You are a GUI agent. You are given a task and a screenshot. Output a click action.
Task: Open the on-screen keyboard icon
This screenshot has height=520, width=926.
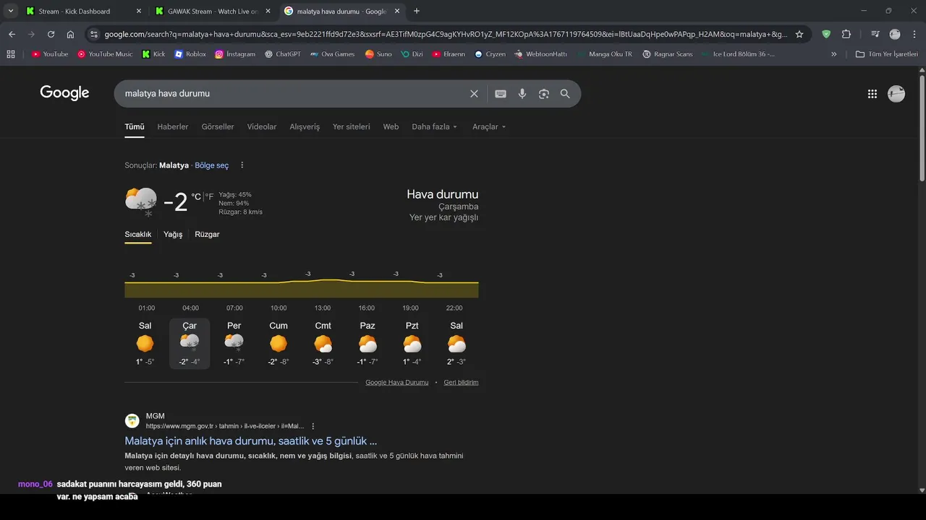501,94
